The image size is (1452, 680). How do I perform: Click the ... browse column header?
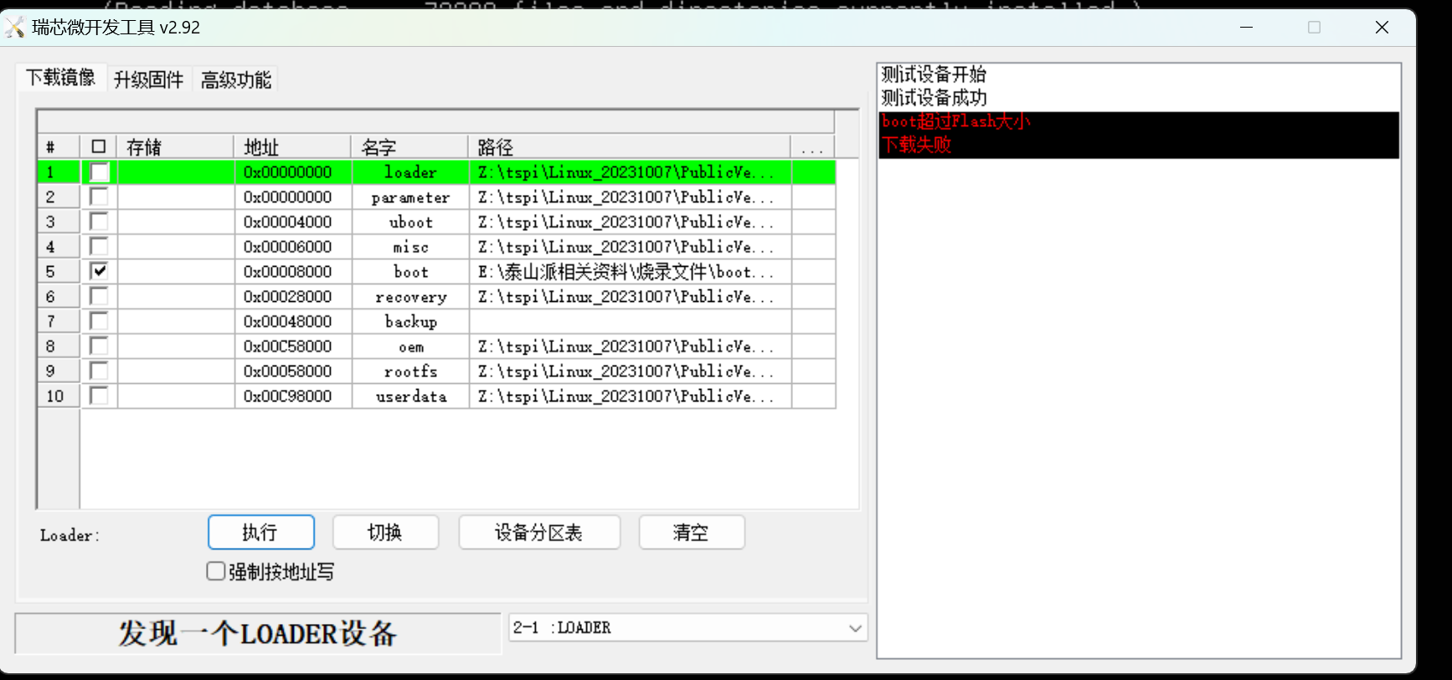811,148
